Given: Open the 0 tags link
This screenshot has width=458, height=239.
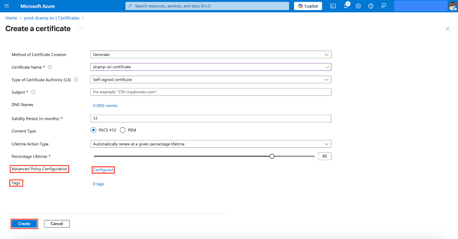Looking at the screenshot, I should (x=98, y=184).
